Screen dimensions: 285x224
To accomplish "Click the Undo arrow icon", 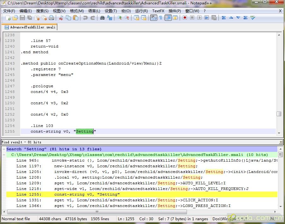I will (85, 18).
